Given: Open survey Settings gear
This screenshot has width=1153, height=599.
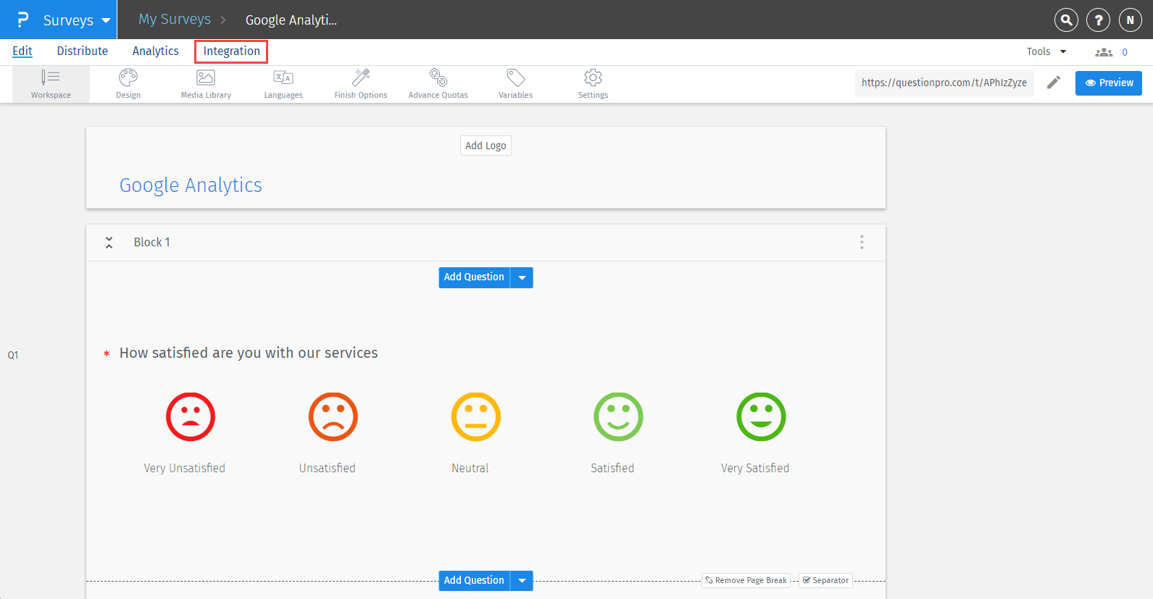Looking at the screenshot, I should [593, 84].
